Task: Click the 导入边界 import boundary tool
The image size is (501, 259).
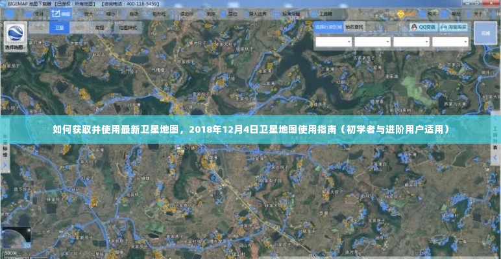Action: click(x=254, y=14)
